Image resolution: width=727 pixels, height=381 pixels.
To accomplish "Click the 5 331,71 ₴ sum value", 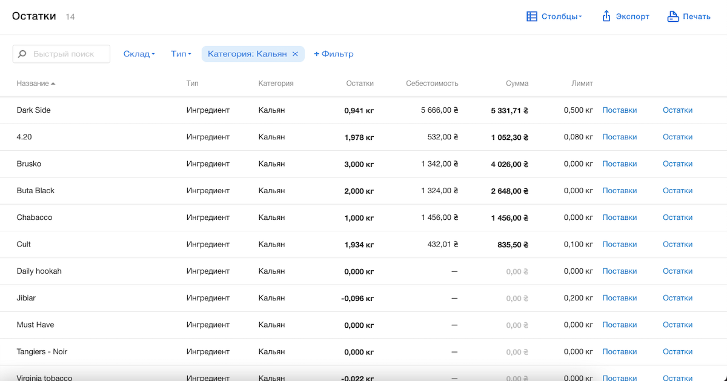I will point(510,111).
